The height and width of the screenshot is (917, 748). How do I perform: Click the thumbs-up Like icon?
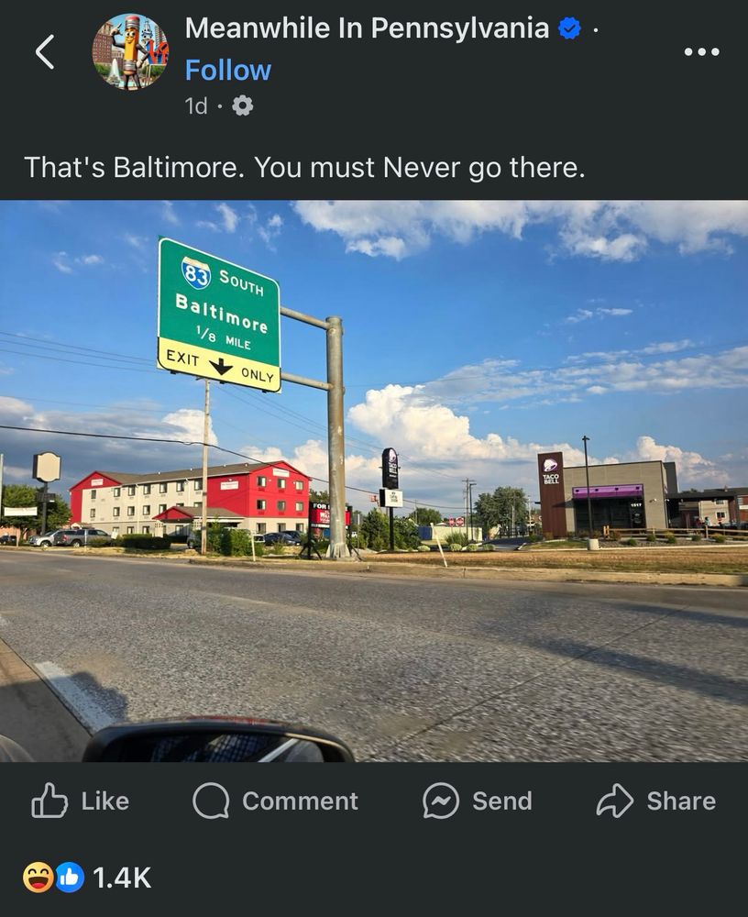pos(49,800)
